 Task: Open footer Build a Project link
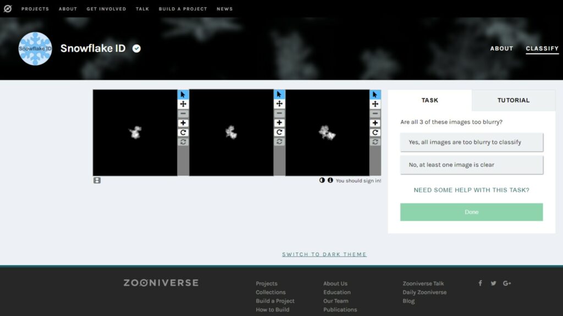(x=275, y=301)
